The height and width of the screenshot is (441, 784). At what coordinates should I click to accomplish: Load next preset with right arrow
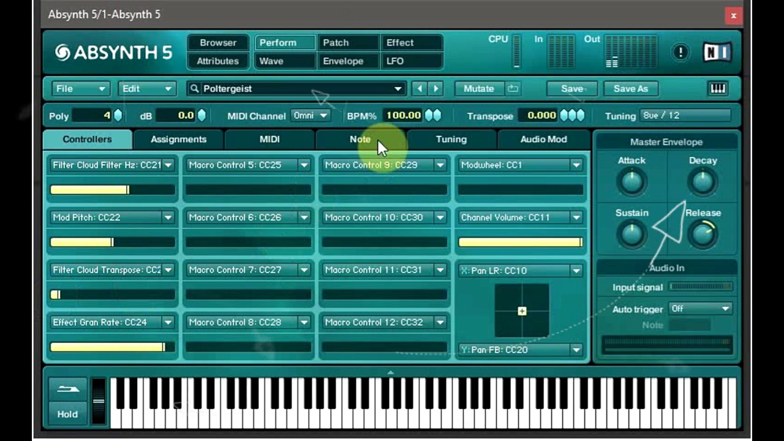tap(435, 89)
